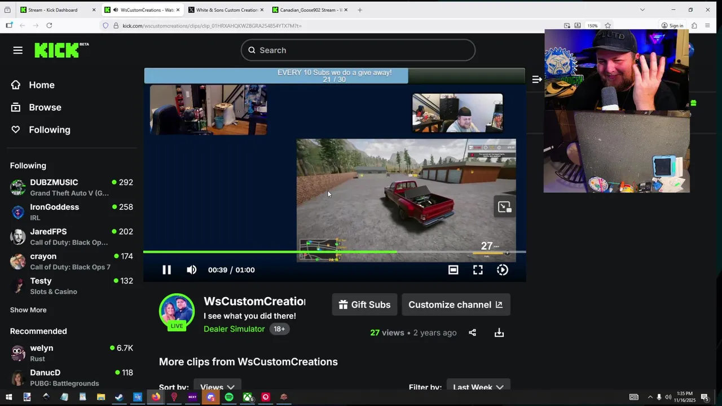This screenshot has height=406, width=722.
Task: Switch to Stream - Kick Dashboard tab
Action: point(52,10)
